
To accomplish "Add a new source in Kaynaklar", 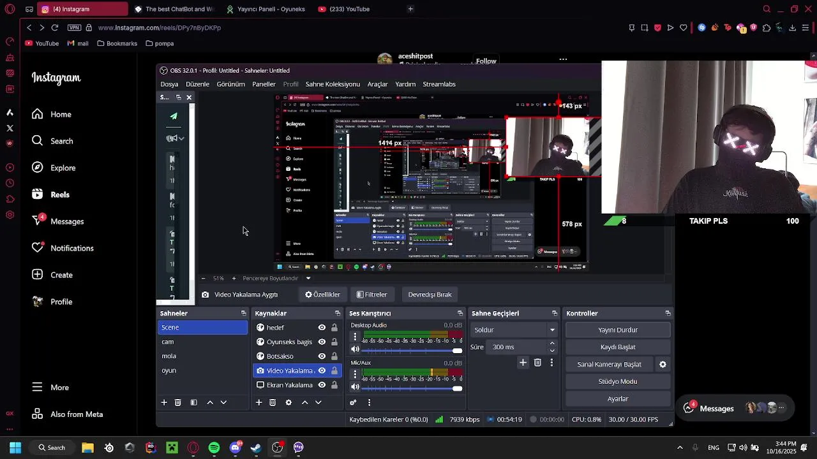I will pyautogui.click(x=259, y=402).
